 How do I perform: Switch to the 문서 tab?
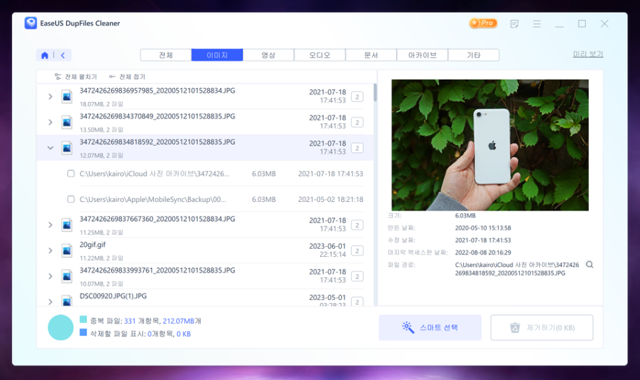(x=371, y=55)
